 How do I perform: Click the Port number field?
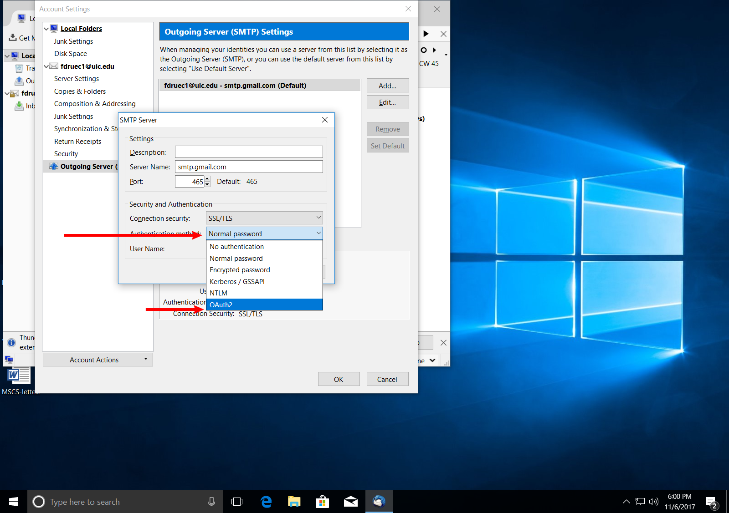190,182
